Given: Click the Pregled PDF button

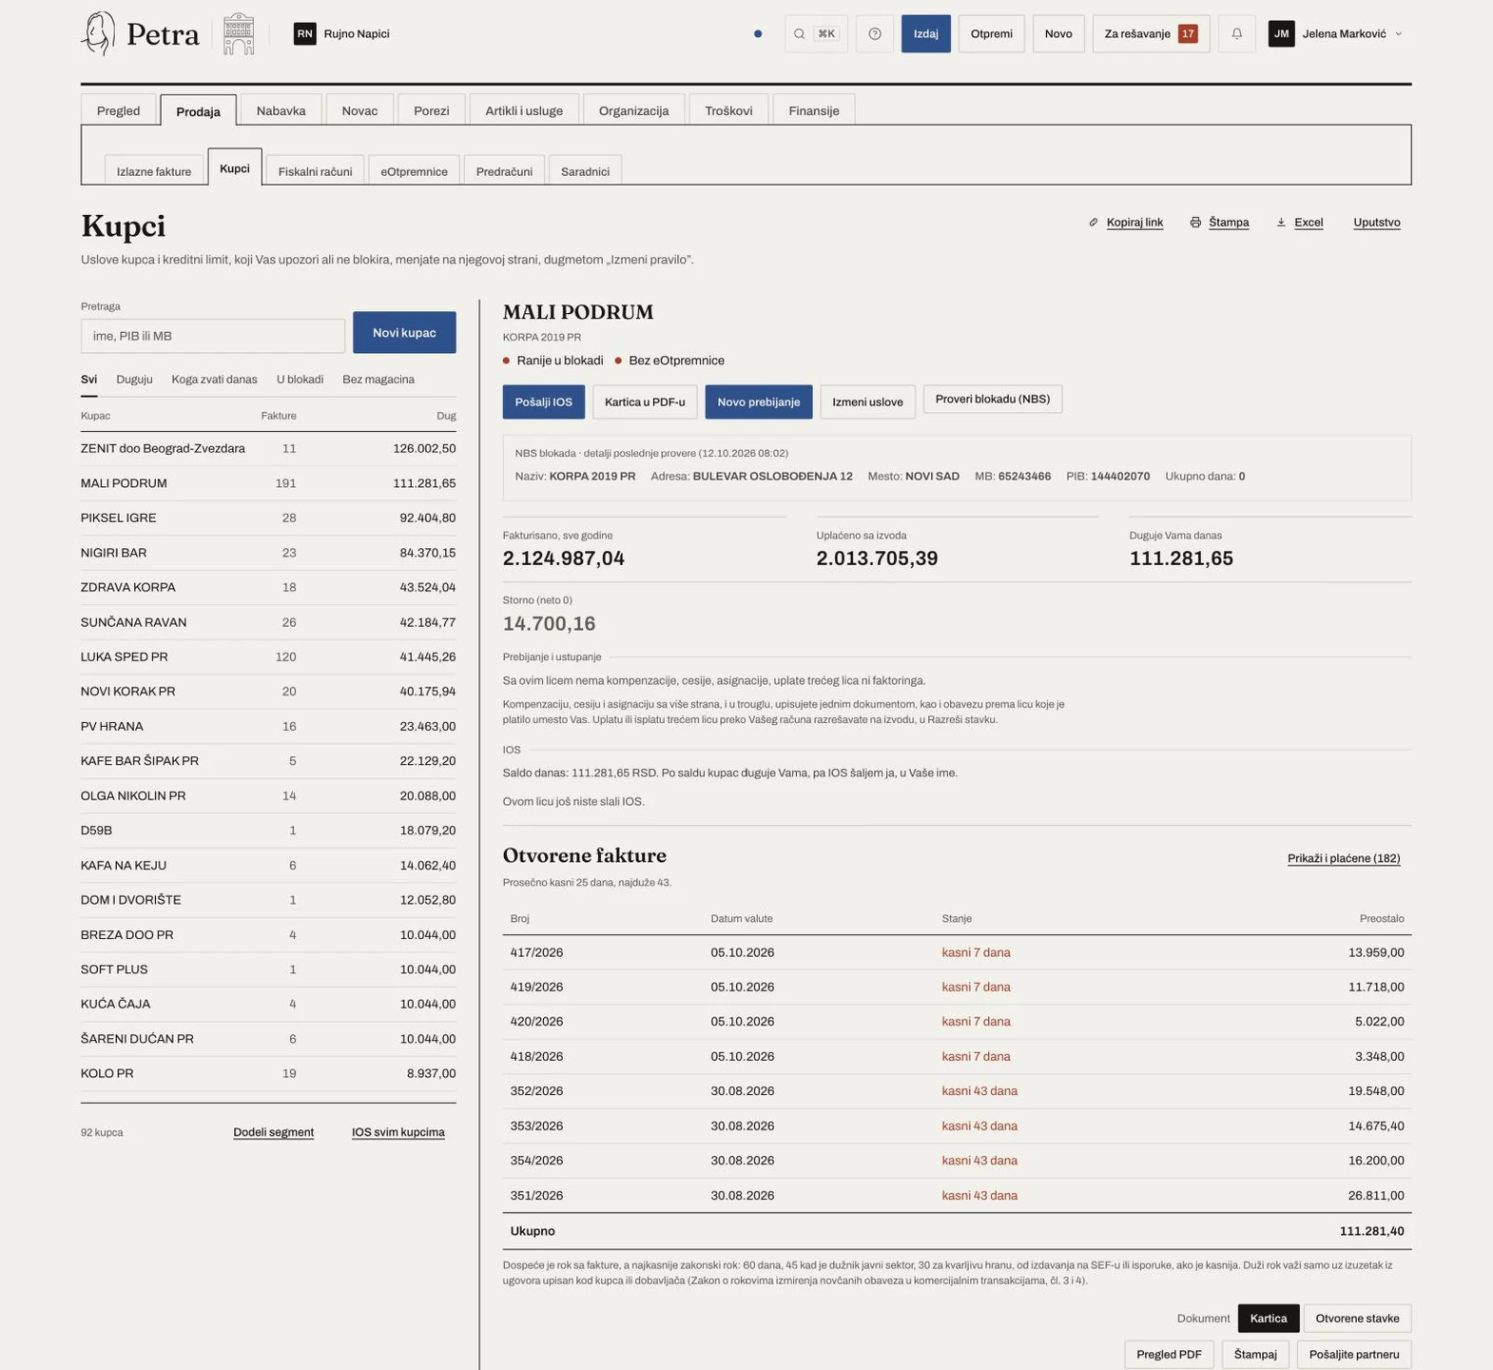Looking at the screenshot, I should tap(1169, 1355).
